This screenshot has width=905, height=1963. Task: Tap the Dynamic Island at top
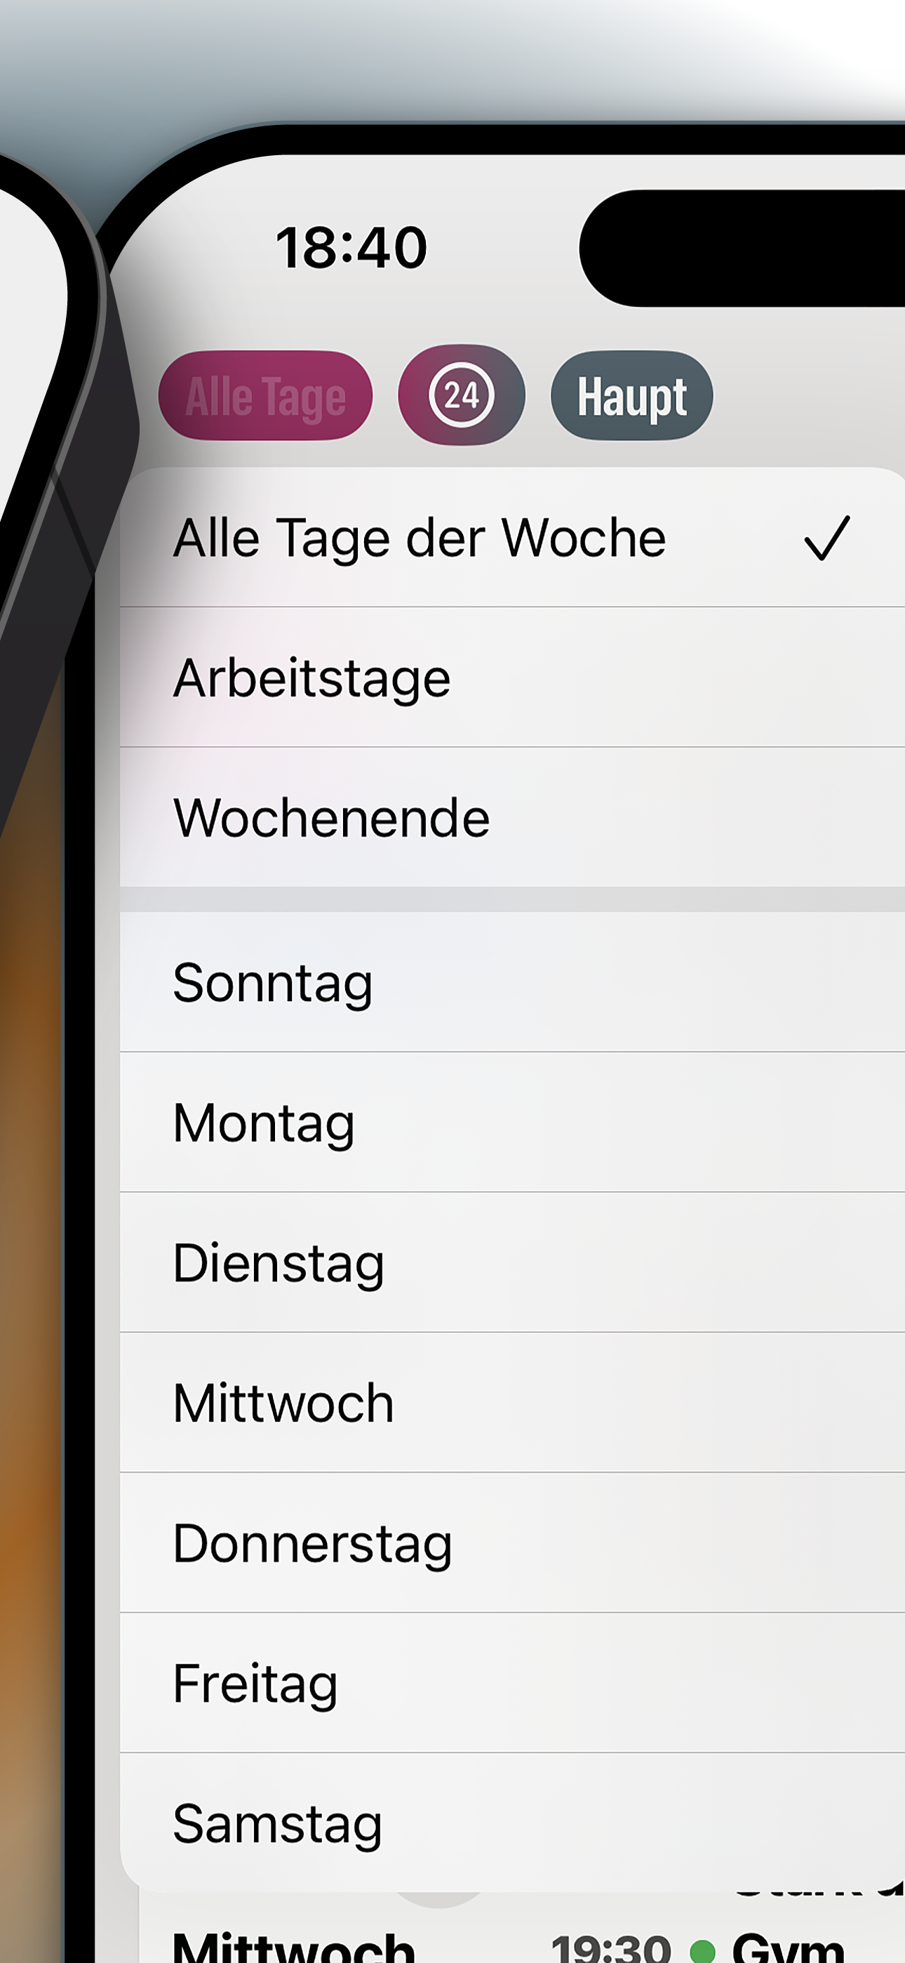742,249
